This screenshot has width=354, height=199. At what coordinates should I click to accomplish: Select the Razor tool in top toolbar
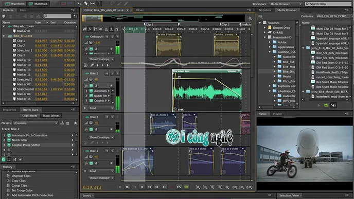[x=86, y=4]
